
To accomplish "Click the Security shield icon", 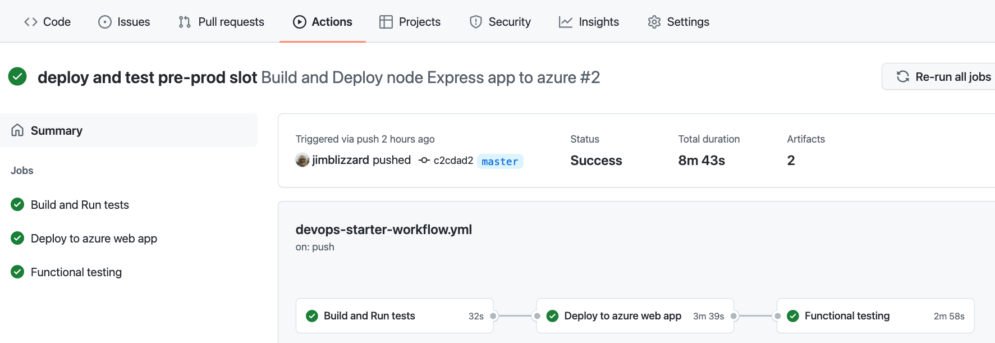I will [476, 22].
